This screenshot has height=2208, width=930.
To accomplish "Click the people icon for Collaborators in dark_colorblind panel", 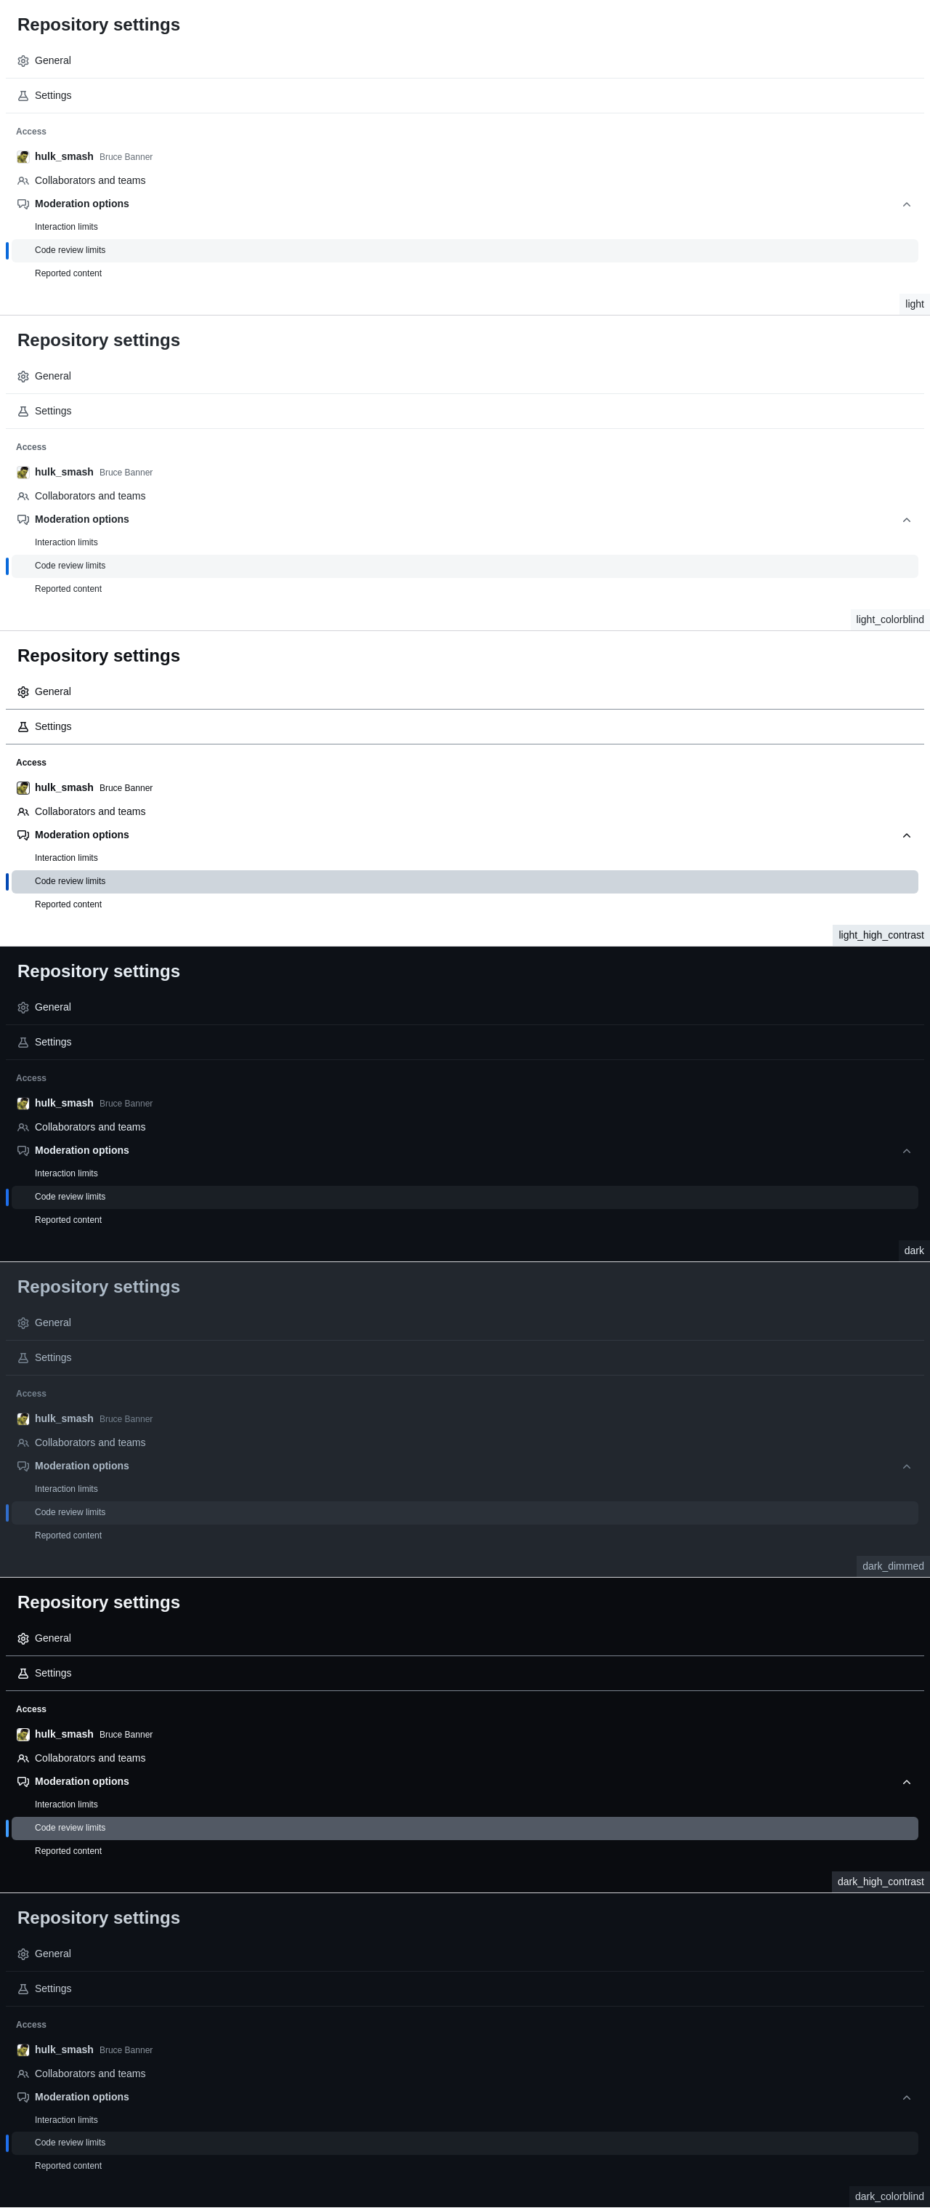I will 23,2073.
